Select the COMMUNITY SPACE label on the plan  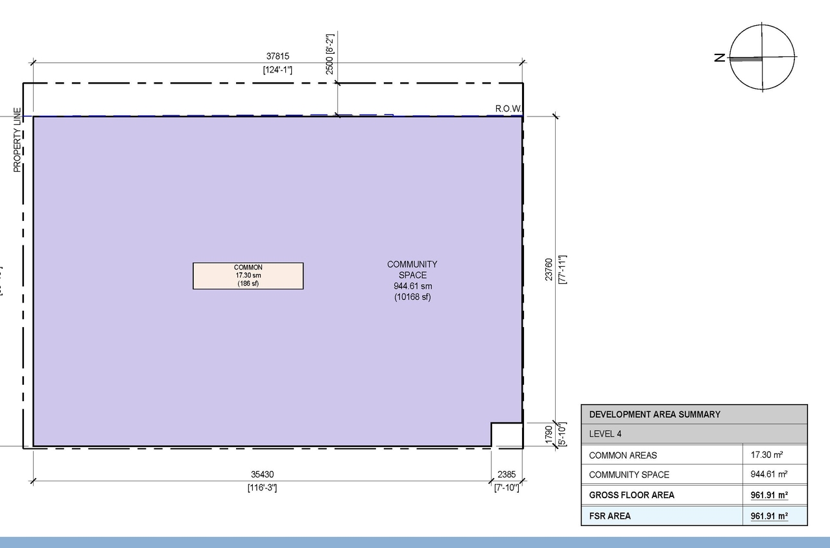click(412, 269)
